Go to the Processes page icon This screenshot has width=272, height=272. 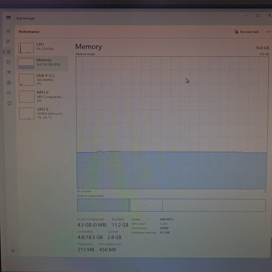[8, 41]
